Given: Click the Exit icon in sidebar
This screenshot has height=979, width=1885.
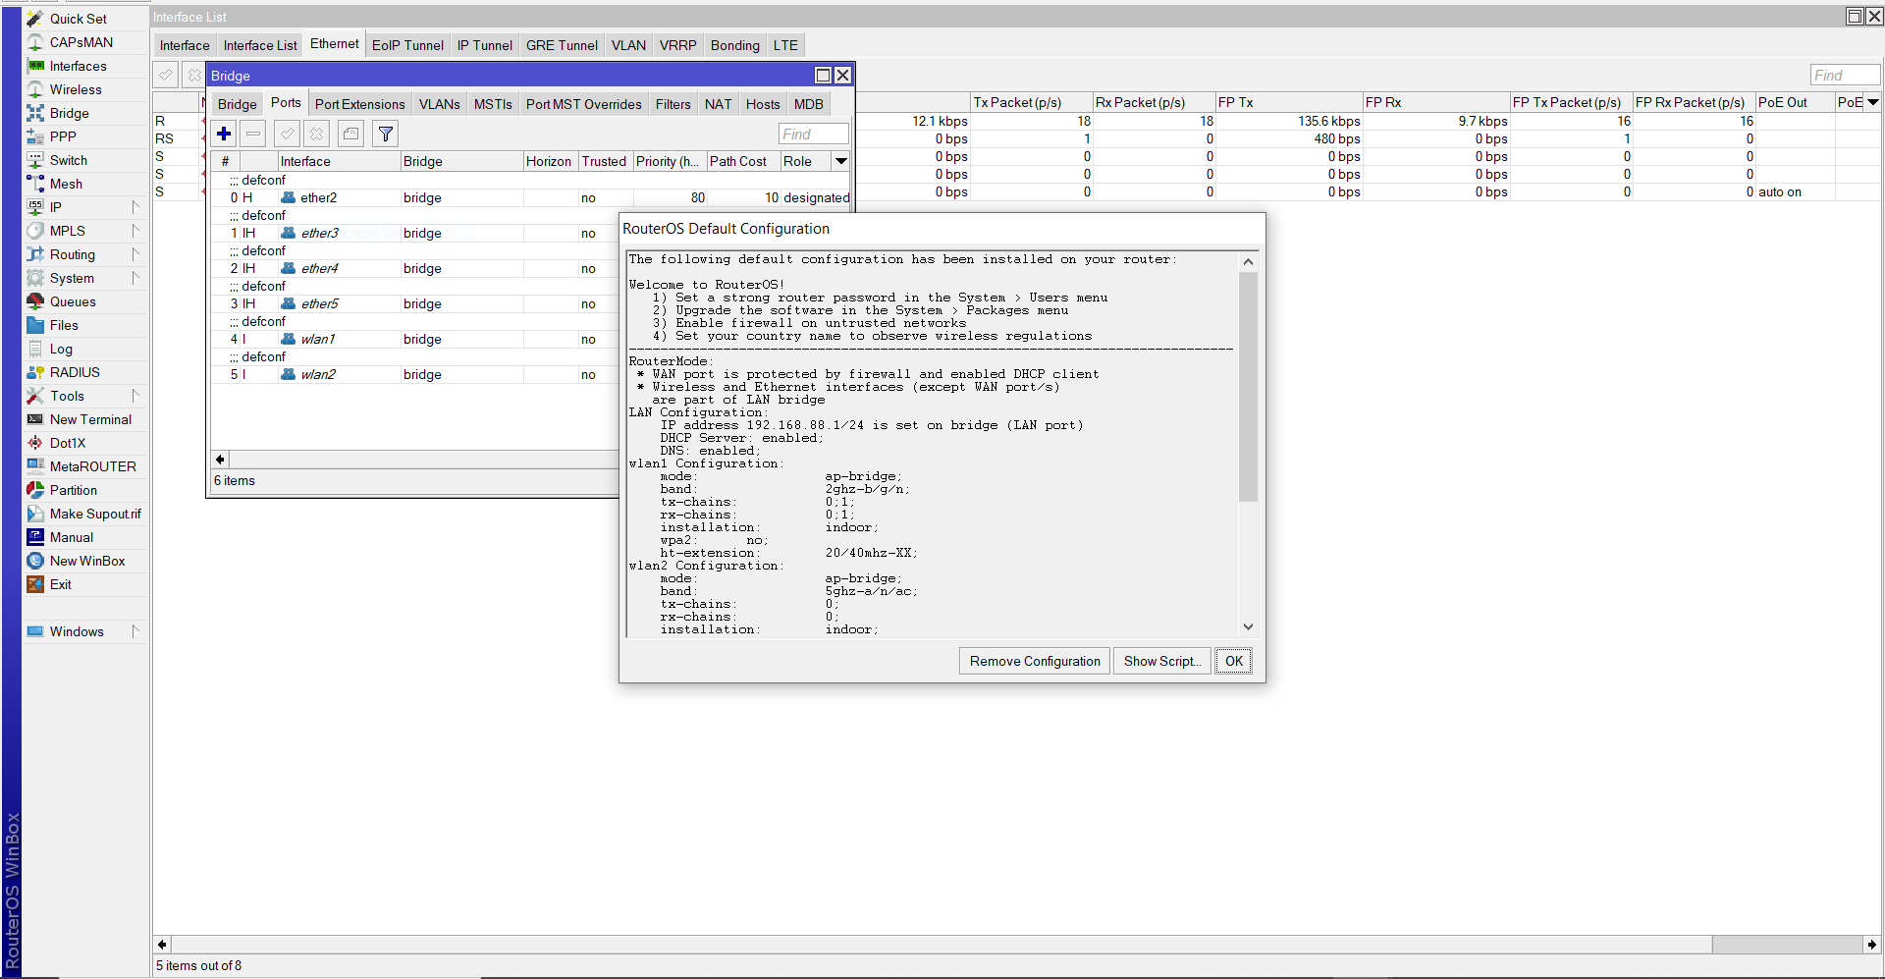Looking at the screenshot, I should [35, 584].
